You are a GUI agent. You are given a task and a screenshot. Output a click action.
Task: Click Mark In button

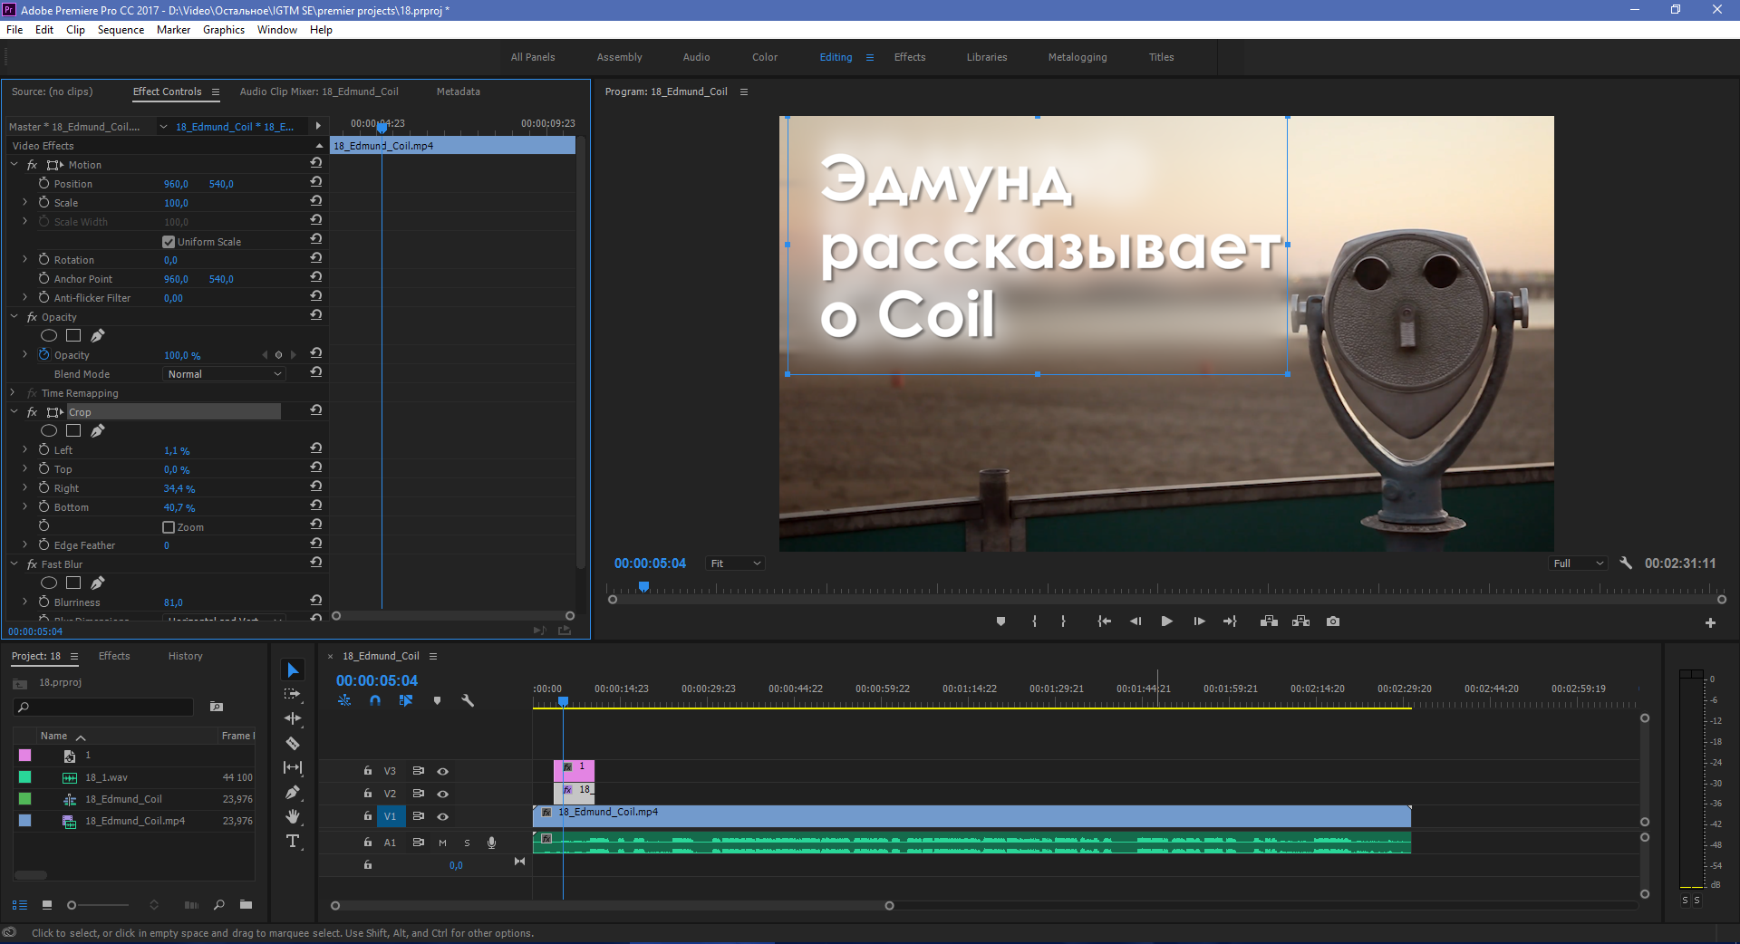click(1034, 621)
